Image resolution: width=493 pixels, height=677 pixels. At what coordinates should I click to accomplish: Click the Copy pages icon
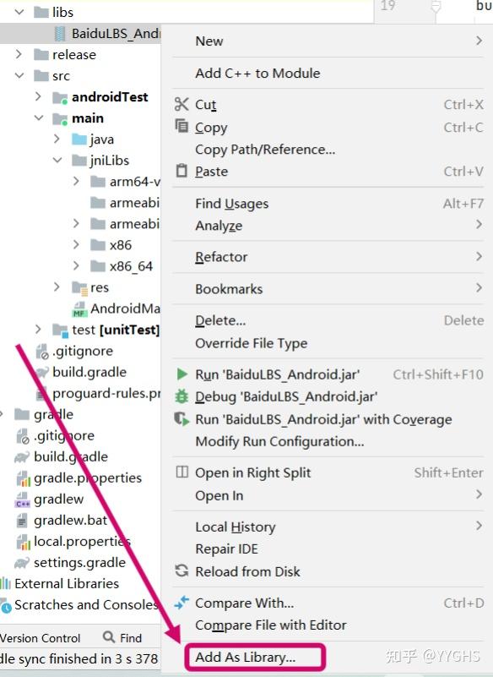(181, 126)
